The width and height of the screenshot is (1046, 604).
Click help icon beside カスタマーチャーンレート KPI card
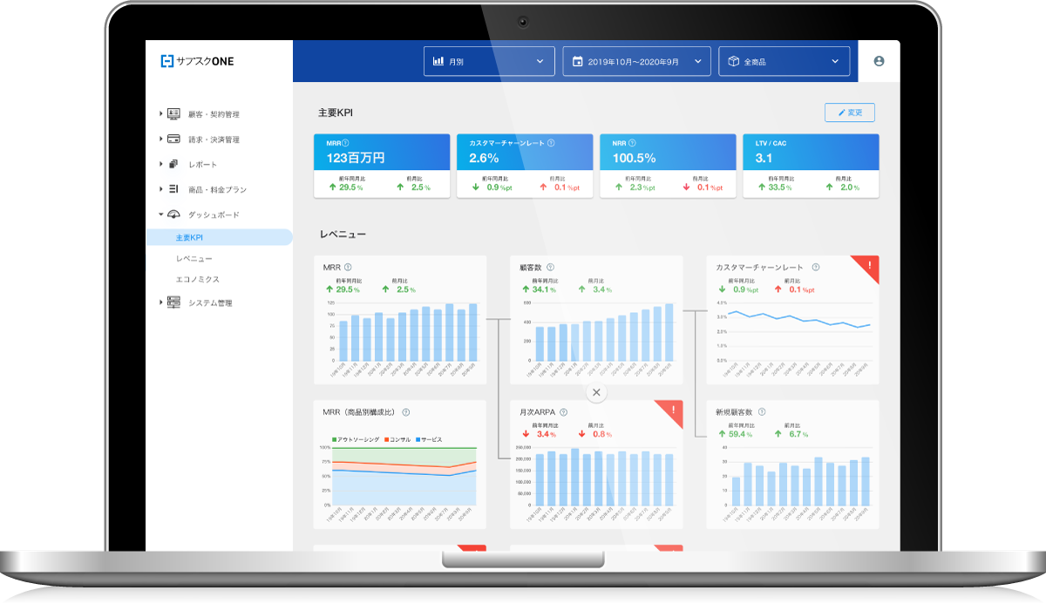coord(552,143)
